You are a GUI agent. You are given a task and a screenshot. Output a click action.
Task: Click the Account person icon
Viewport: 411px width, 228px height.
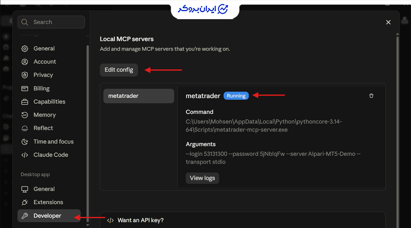(25, 62)
